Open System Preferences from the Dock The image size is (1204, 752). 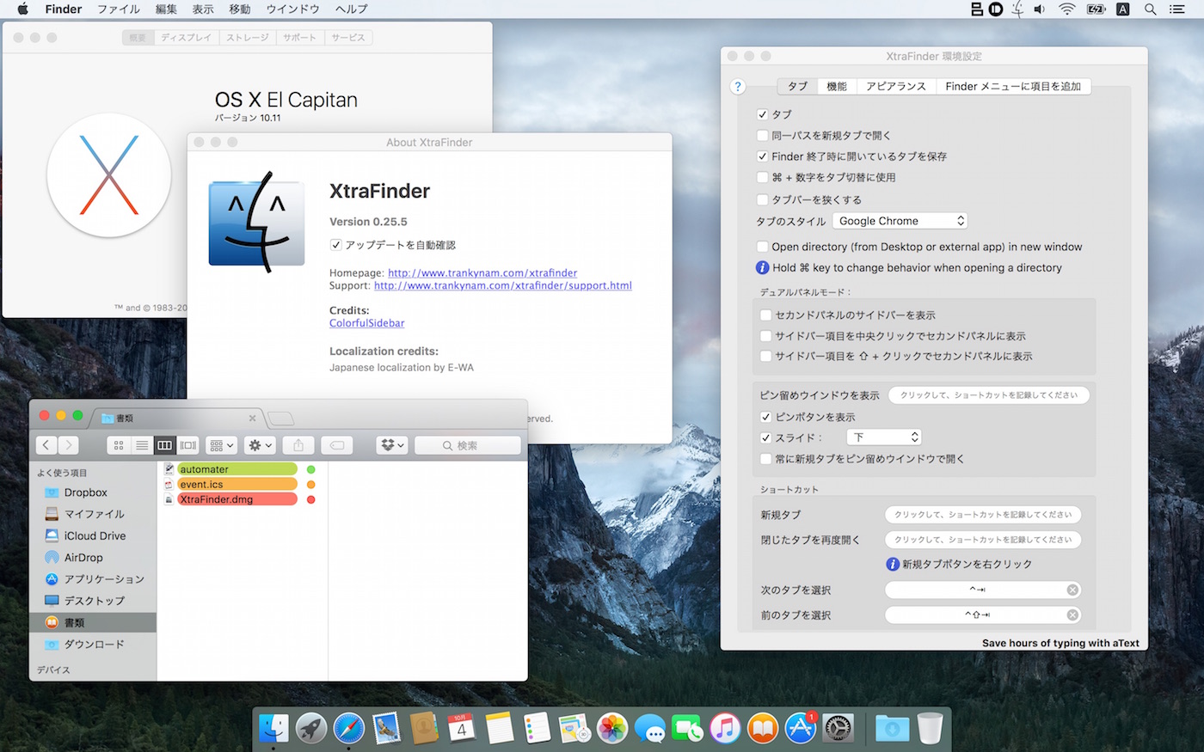click(x=838, y=729)
